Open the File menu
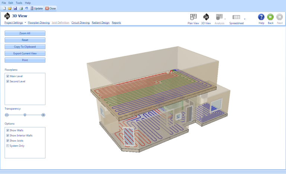 tap(4, 3)
